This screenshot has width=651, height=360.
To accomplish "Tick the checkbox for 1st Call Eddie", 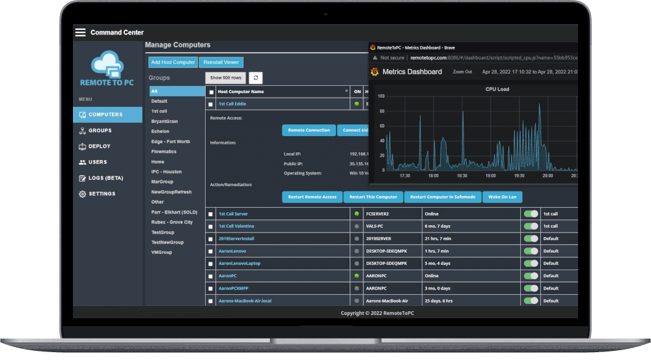I will [x=210, y=104].
